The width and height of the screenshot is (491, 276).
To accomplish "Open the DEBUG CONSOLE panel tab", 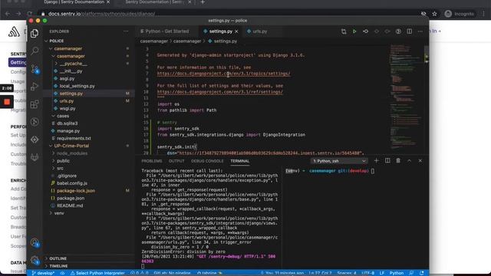I will click(207, 161).
